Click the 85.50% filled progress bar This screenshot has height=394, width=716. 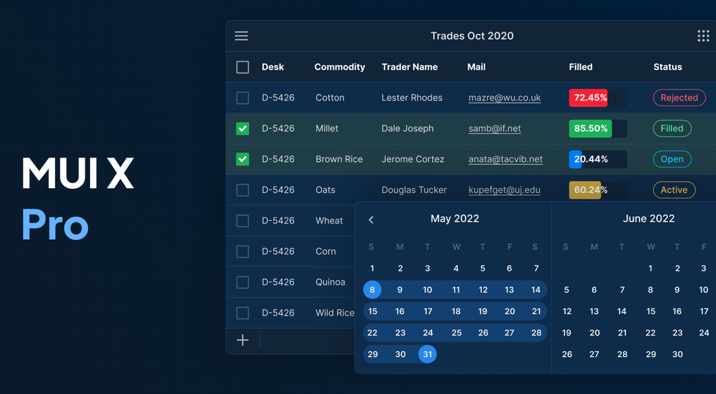pyautogui.click(x=597, y=129)
